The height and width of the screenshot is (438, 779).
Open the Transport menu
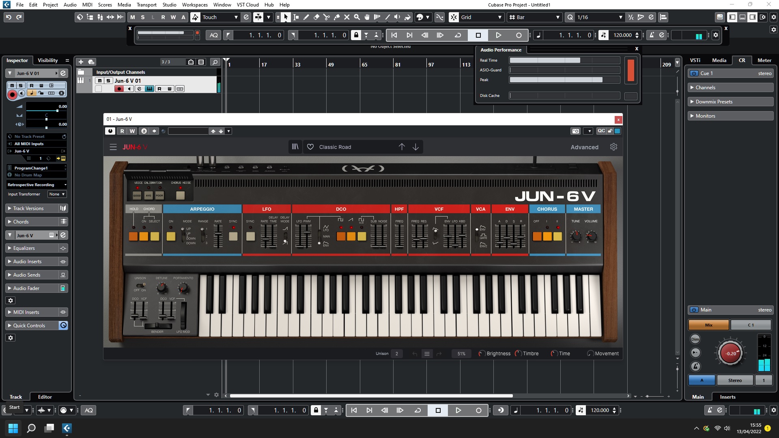pos(146,4)
